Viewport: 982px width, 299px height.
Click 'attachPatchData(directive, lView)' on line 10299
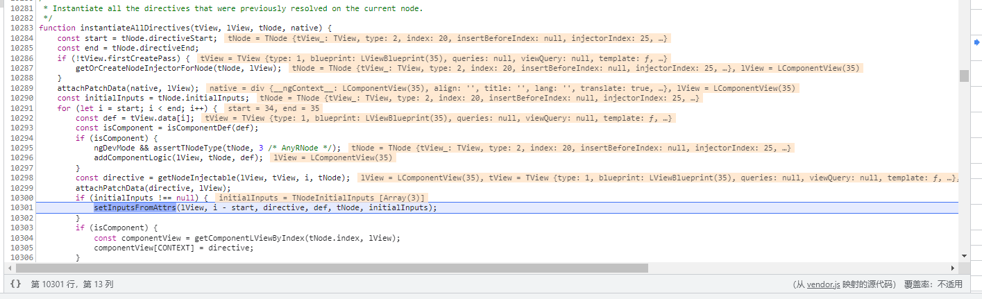pos(153,188)
